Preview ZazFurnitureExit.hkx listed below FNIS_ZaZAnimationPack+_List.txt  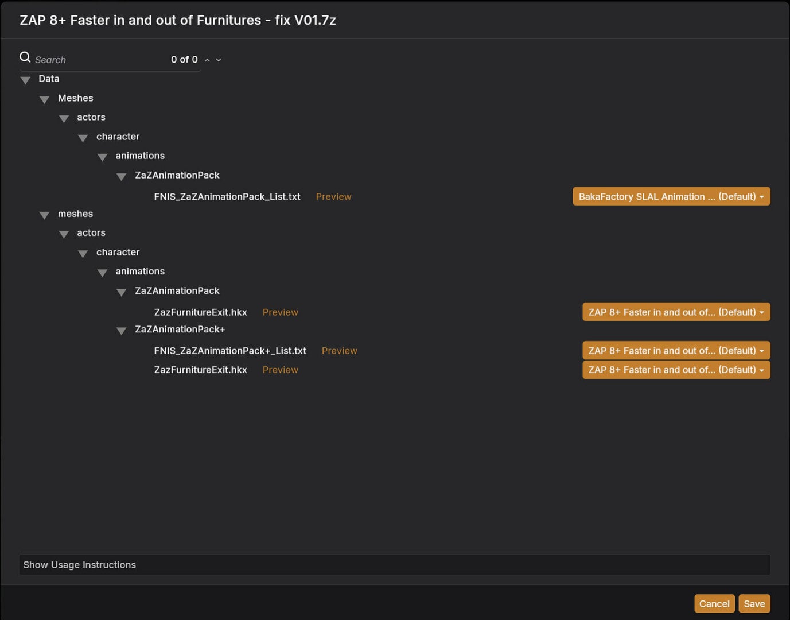click(x=280, y=370)
